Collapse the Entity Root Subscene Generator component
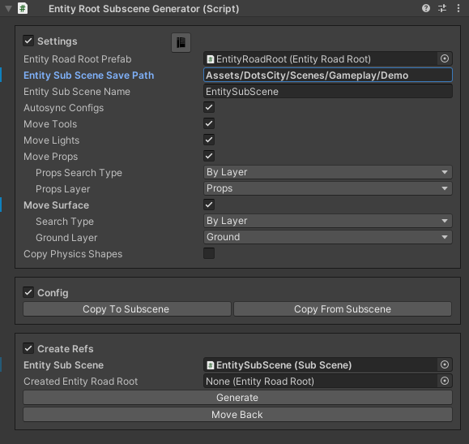Image resolution: width=469 pixels, height=444 pixels. pos(8,9)
